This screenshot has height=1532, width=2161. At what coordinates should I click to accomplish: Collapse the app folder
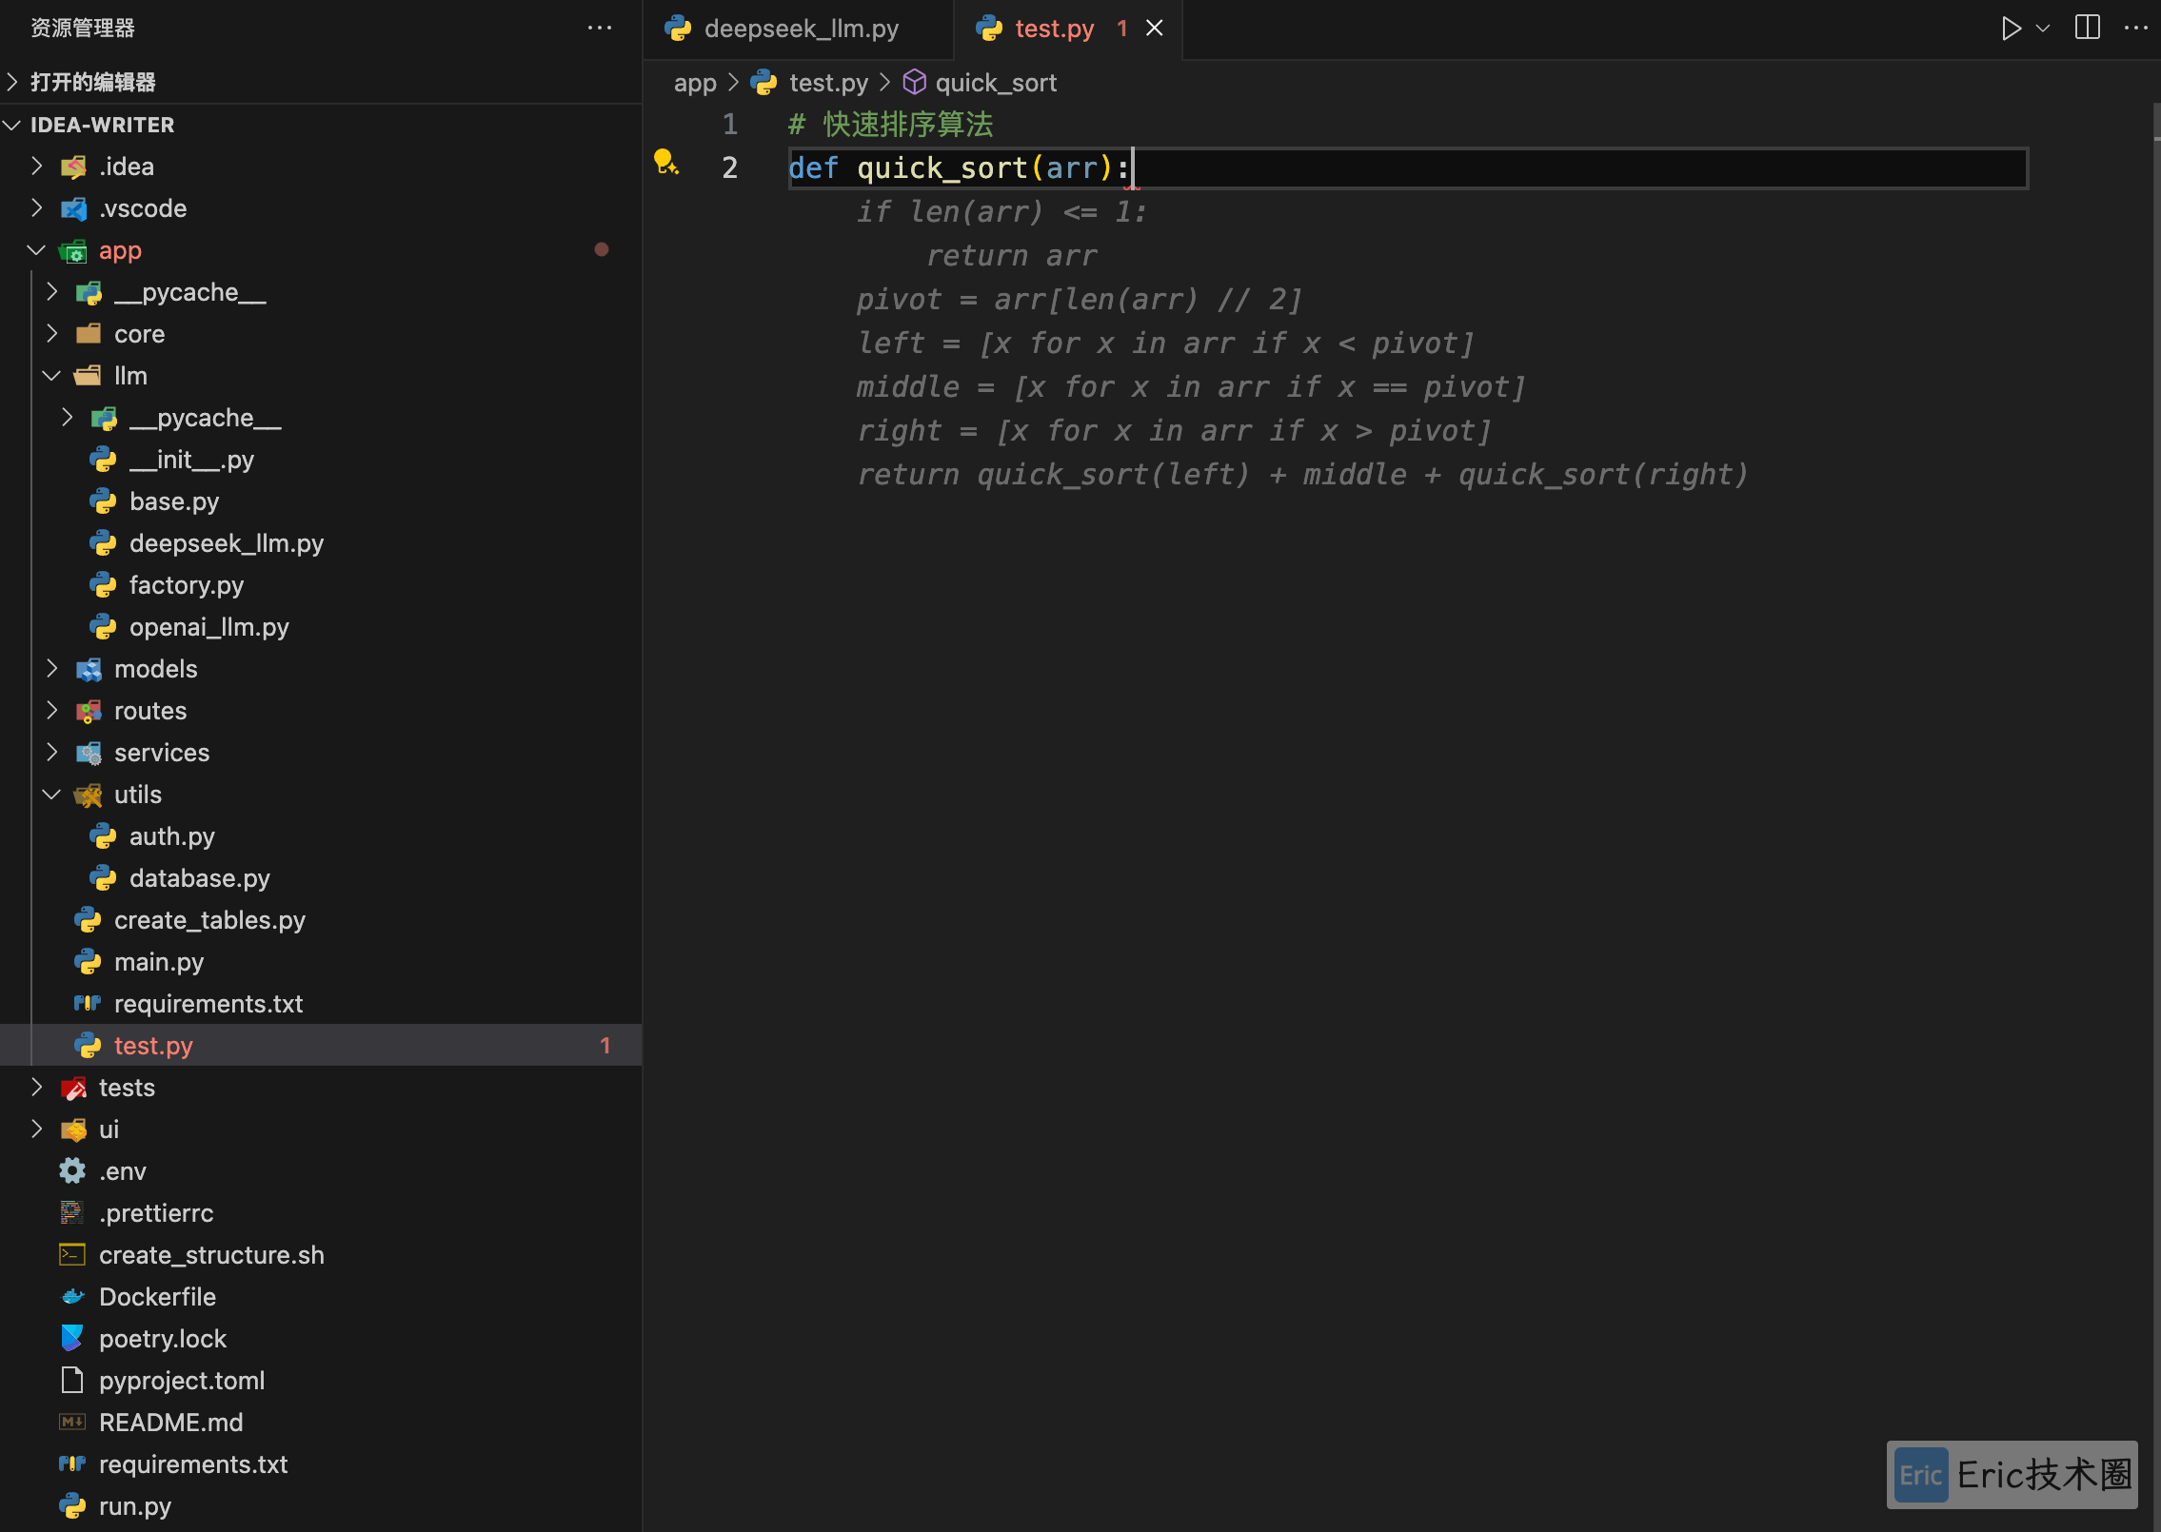coord(321,250)
